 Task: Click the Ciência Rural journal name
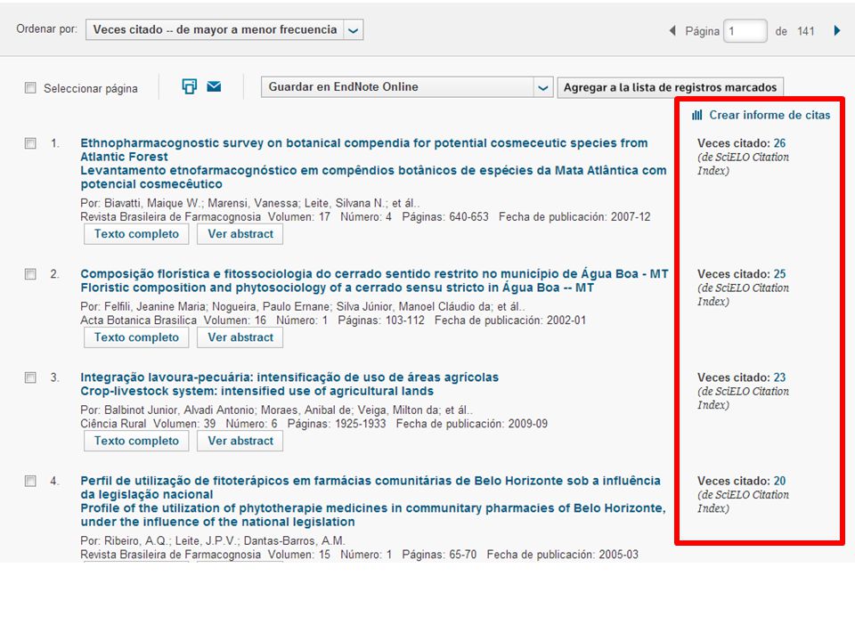[x=113, y=424]
